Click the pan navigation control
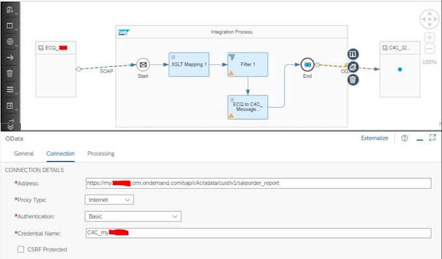The image size is (442, 259). pos(429,19)
